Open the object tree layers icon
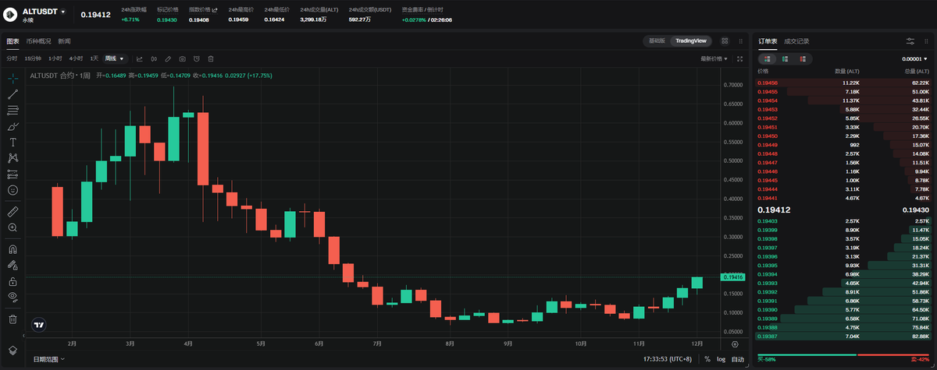Image resolution: width=937 pixels, height=370 pixels. pyautogui.click(x=12, y=349)
